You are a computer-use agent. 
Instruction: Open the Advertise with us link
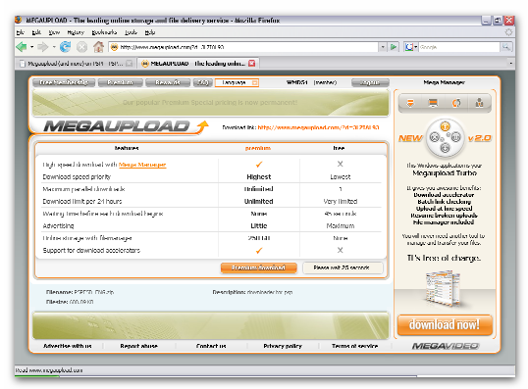68,346
